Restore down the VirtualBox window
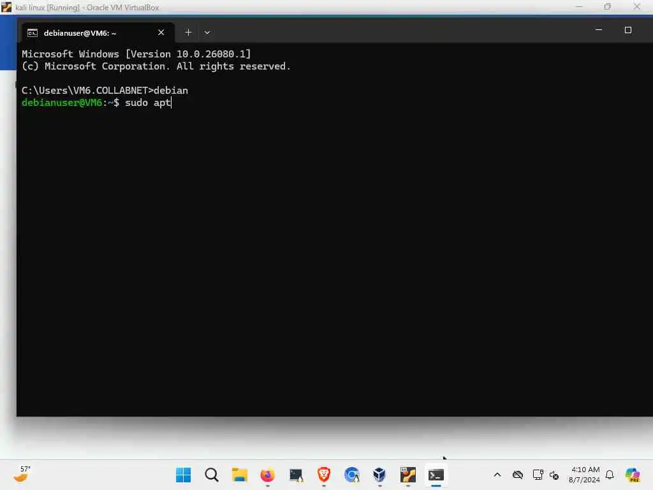This screenshot has width=653, height=490. (x=608, y=6)
